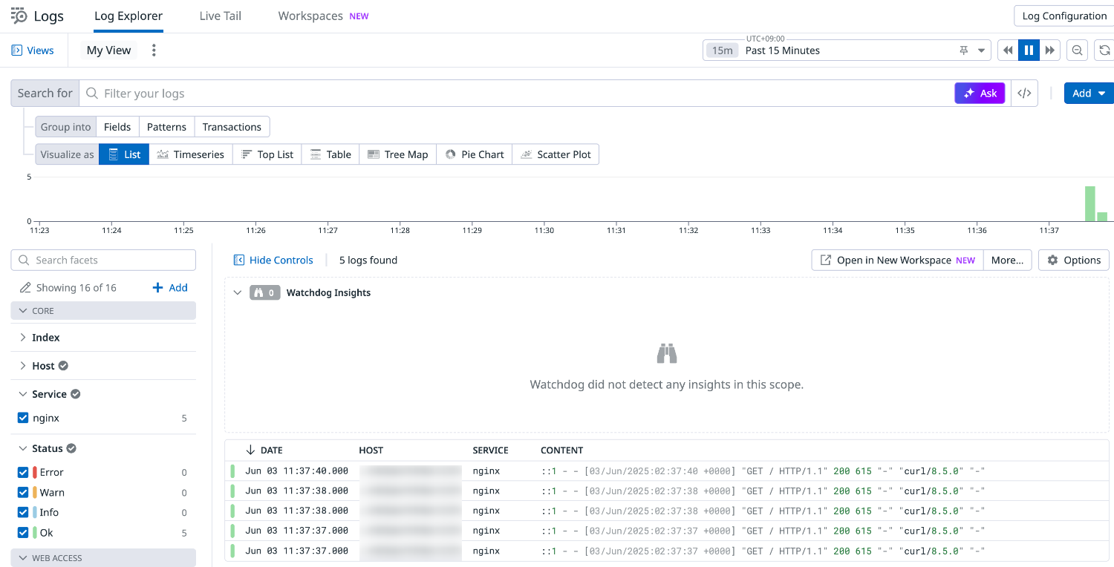Collapse the Watchdog Insights section

pyautogui.click(x=238, y=293)
